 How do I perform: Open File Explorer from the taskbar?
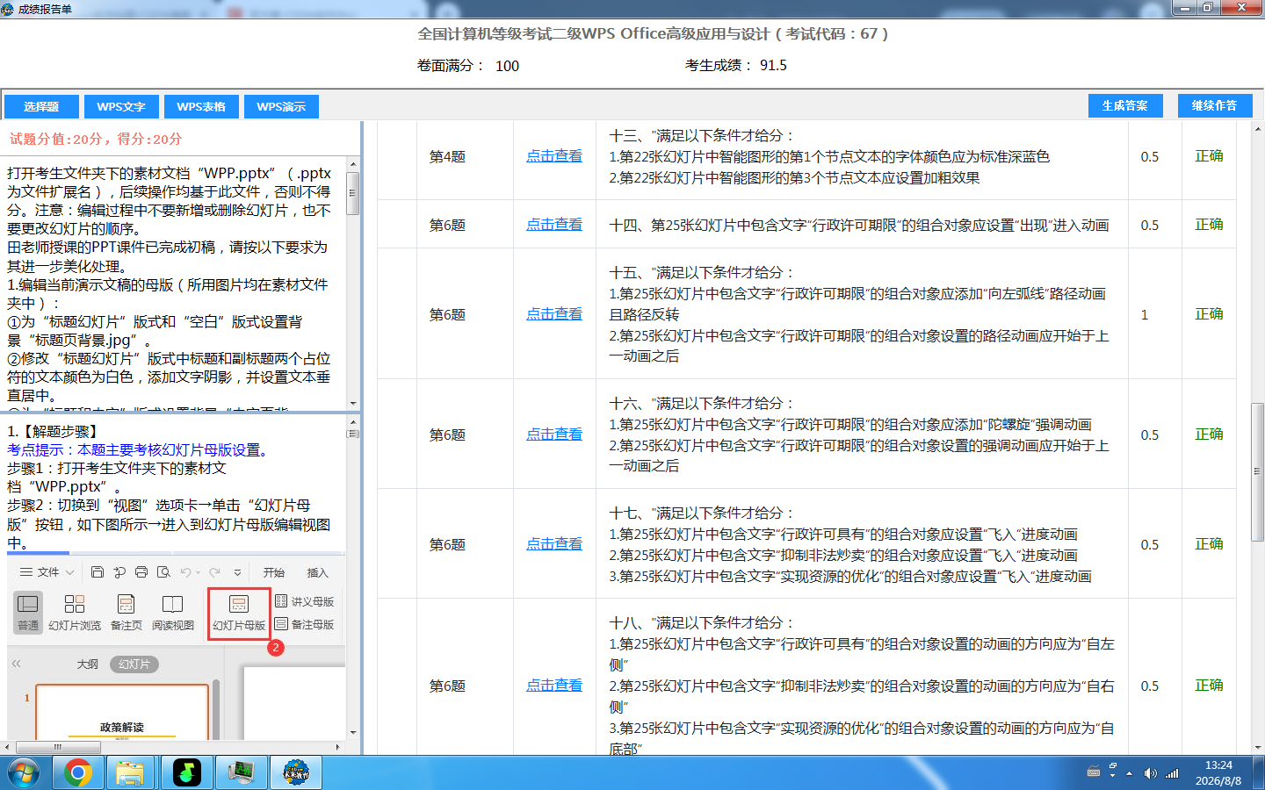[x=130, y=773]
